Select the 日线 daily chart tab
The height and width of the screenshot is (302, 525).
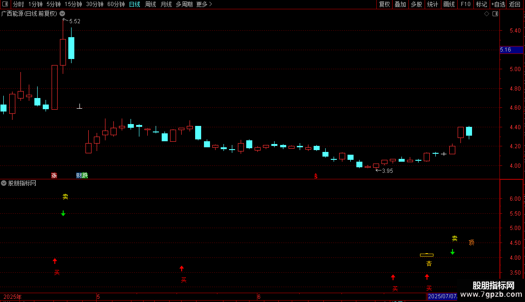tap(135, 4)
